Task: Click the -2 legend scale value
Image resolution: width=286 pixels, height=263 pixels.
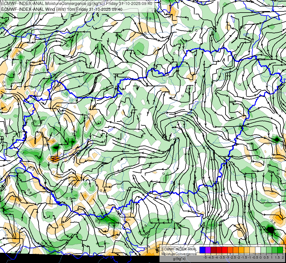Action: tap(238, 257)
